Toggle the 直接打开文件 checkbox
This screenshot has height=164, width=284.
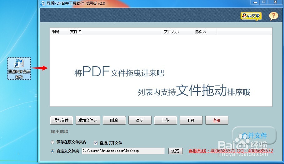(x=96, y=143)
